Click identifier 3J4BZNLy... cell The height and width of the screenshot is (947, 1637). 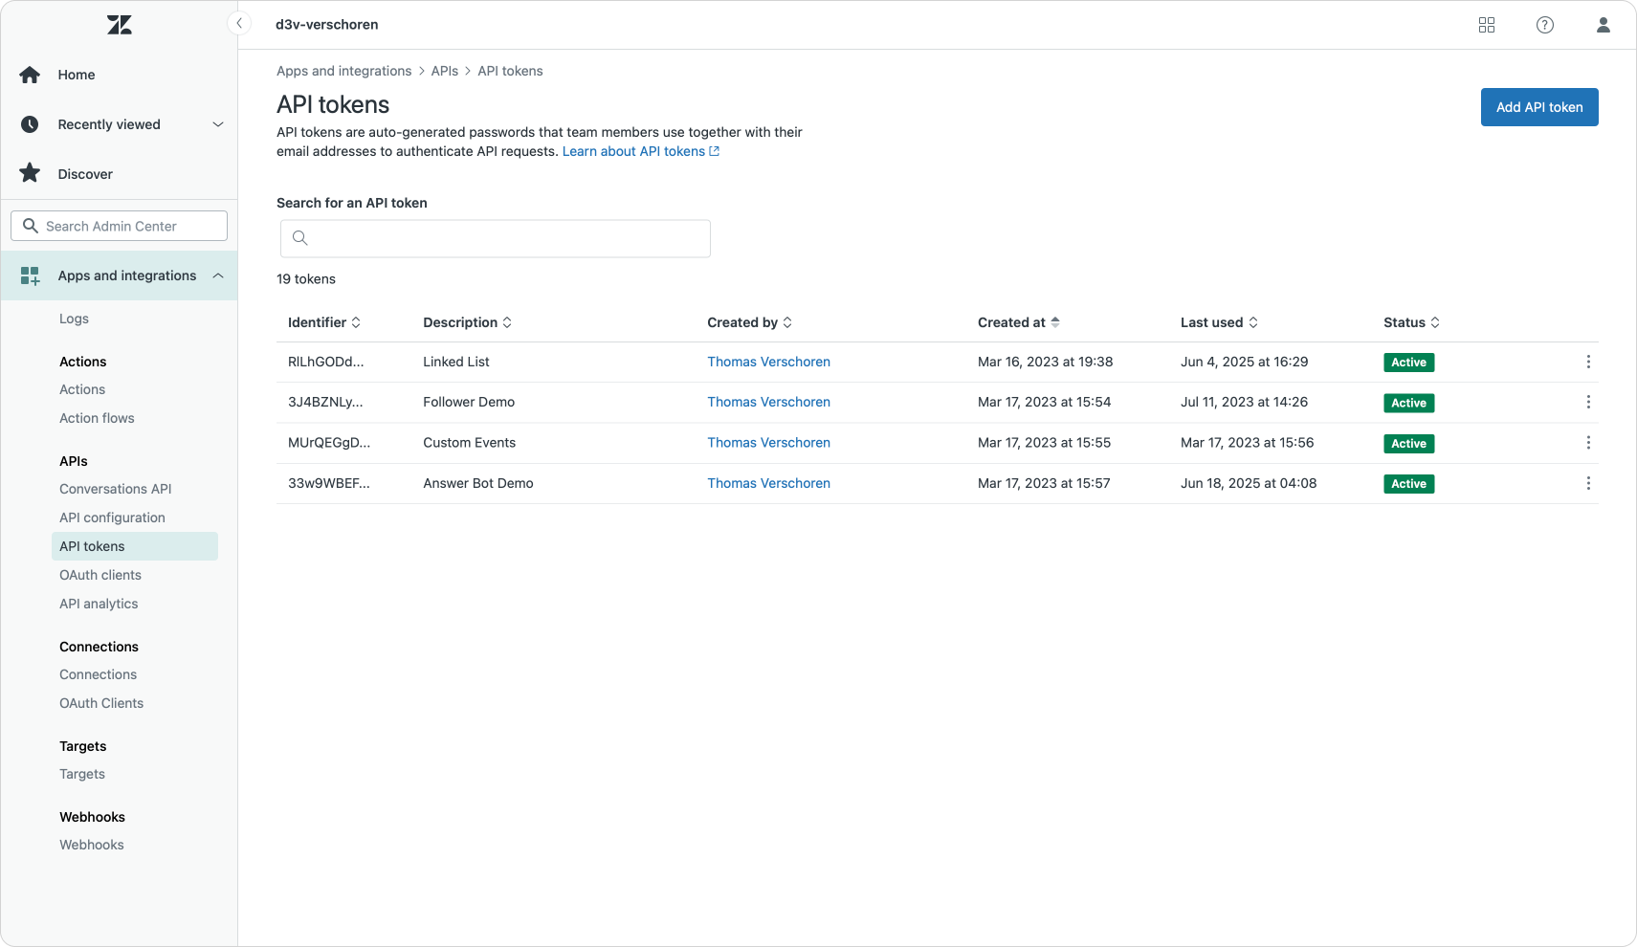[x=325, y=402]
